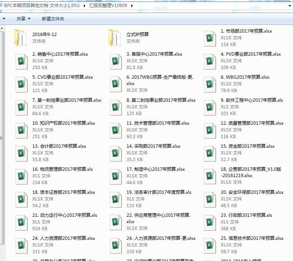Select the Excel icon for 11. 技术管理部2017年预算
This screenshot has height=261, width=293.
pyautogui.click(x=116, y=131)
